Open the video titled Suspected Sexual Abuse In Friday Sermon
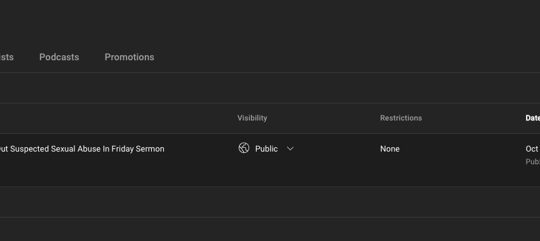540x241 pixels. (82, 149)
